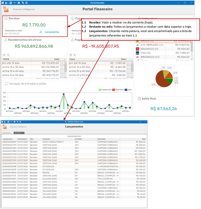This screenshot has height=209, width=201.
Task: Select the ITAU CC account row
Action: click(x=163, y=53)
